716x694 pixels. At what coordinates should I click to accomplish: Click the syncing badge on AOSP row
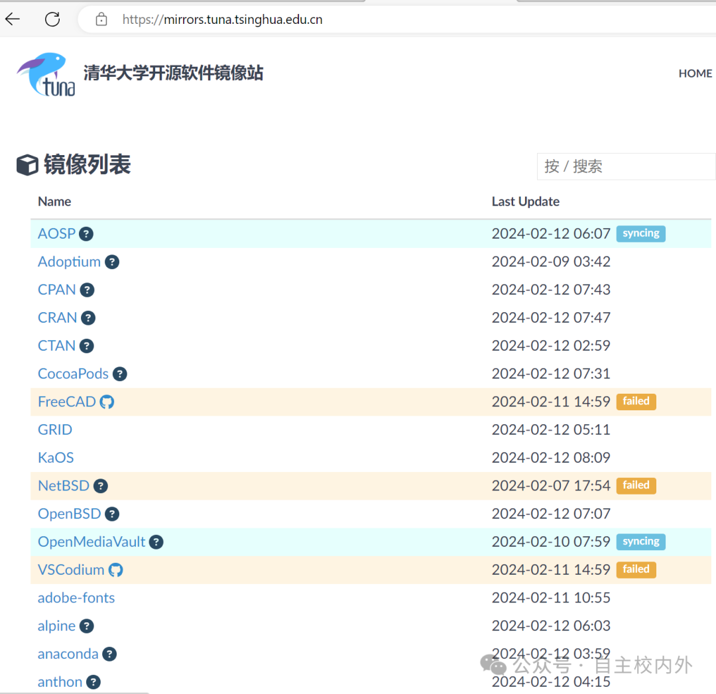tap(640, 233)
